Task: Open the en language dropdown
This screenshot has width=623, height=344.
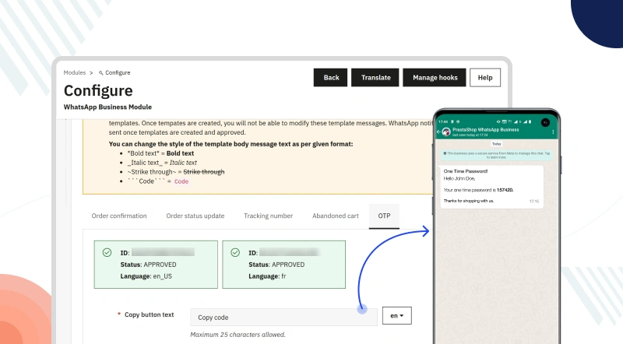Action: [x=396, y=316]
